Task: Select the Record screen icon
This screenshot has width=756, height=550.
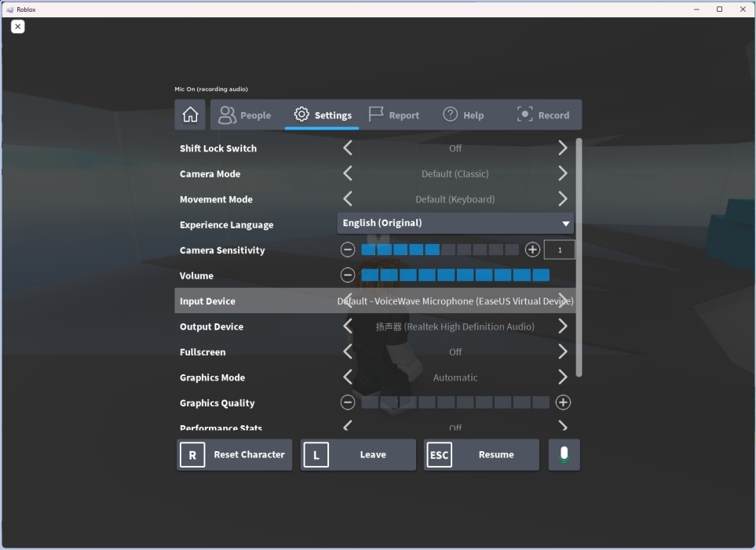Action: tap(525, 115)
